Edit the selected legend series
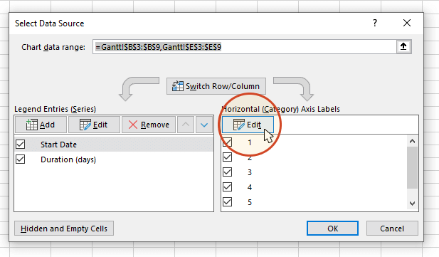The image size is (439, 257). [94, 125]
